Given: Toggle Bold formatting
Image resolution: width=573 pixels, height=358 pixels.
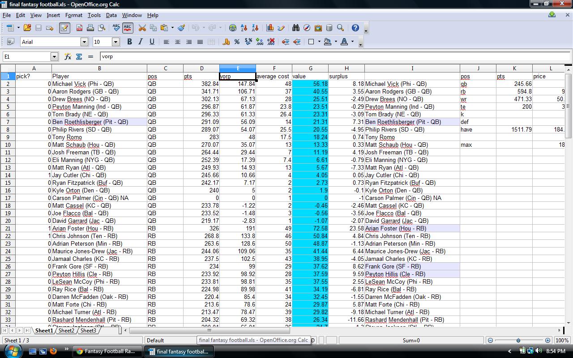Looking at the screenshot, I should pyautogui.click(x=129, y=42).
